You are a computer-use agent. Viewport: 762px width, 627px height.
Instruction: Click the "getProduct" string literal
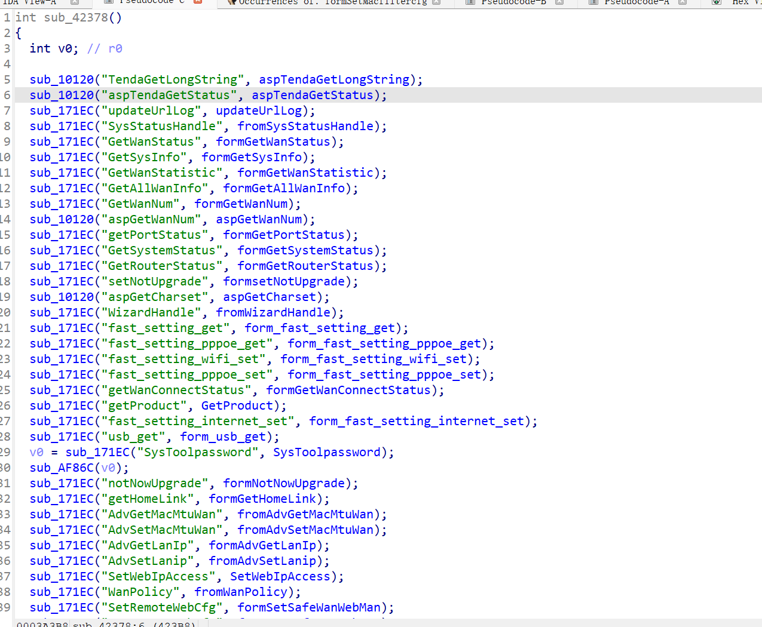(145, 405)
